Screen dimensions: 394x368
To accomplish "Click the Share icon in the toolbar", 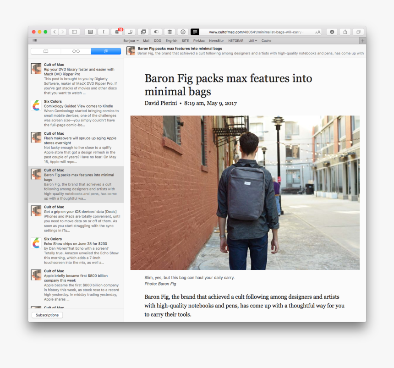I will (x=345, y=32).
